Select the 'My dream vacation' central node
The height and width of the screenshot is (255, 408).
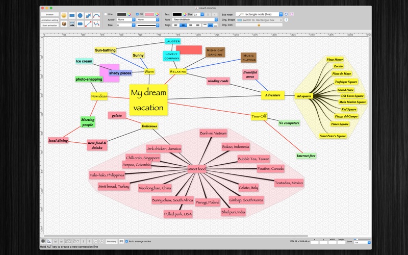click(148, 100)
